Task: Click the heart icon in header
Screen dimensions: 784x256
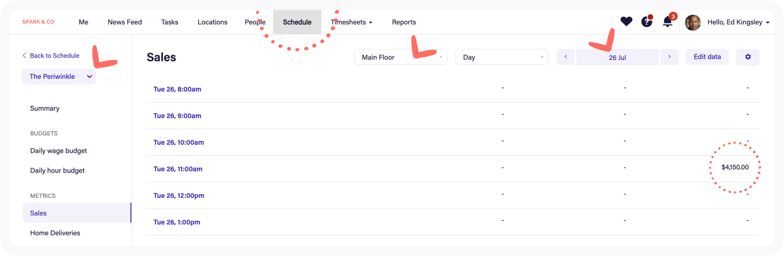Action: tap(626, 22)
